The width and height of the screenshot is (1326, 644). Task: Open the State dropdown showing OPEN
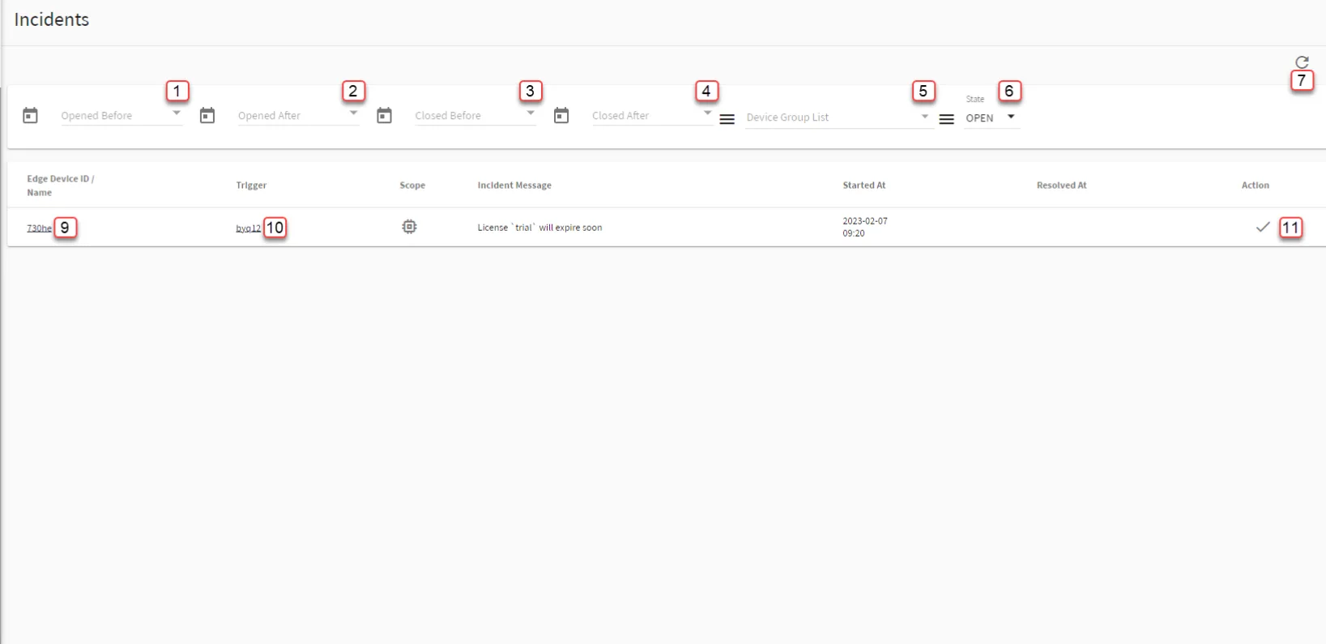click(991, 117)
